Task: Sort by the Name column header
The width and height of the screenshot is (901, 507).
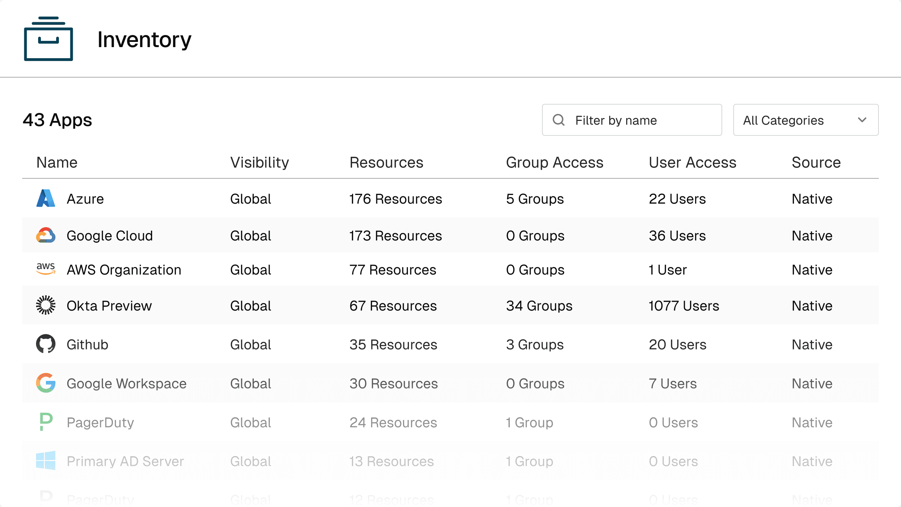Action: (x=57, y=162)
